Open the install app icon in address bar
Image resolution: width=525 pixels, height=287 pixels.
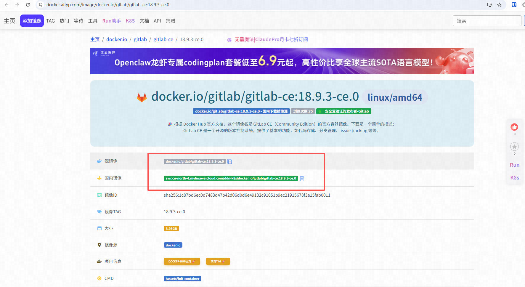click(x=490, y=5)
